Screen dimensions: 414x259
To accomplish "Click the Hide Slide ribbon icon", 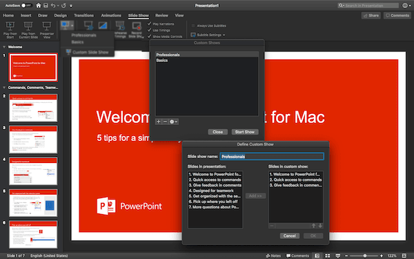I will pyautogui.click(x=103, y=26).
